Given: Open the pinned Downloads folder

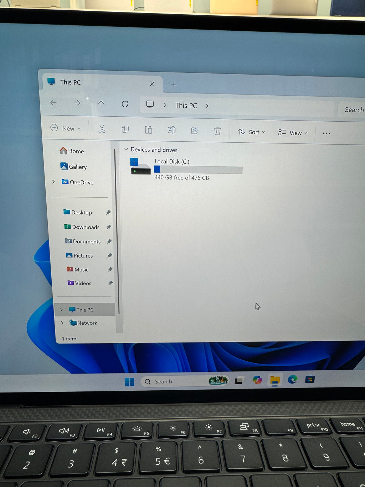Looking at the screenshot, I should coord(82,227).
